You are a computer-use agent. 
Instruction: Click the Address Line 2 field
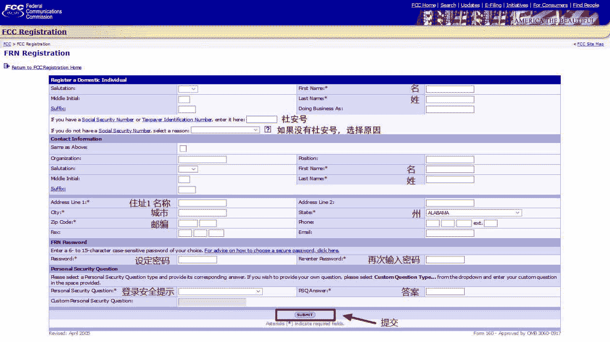pos(450,203)
